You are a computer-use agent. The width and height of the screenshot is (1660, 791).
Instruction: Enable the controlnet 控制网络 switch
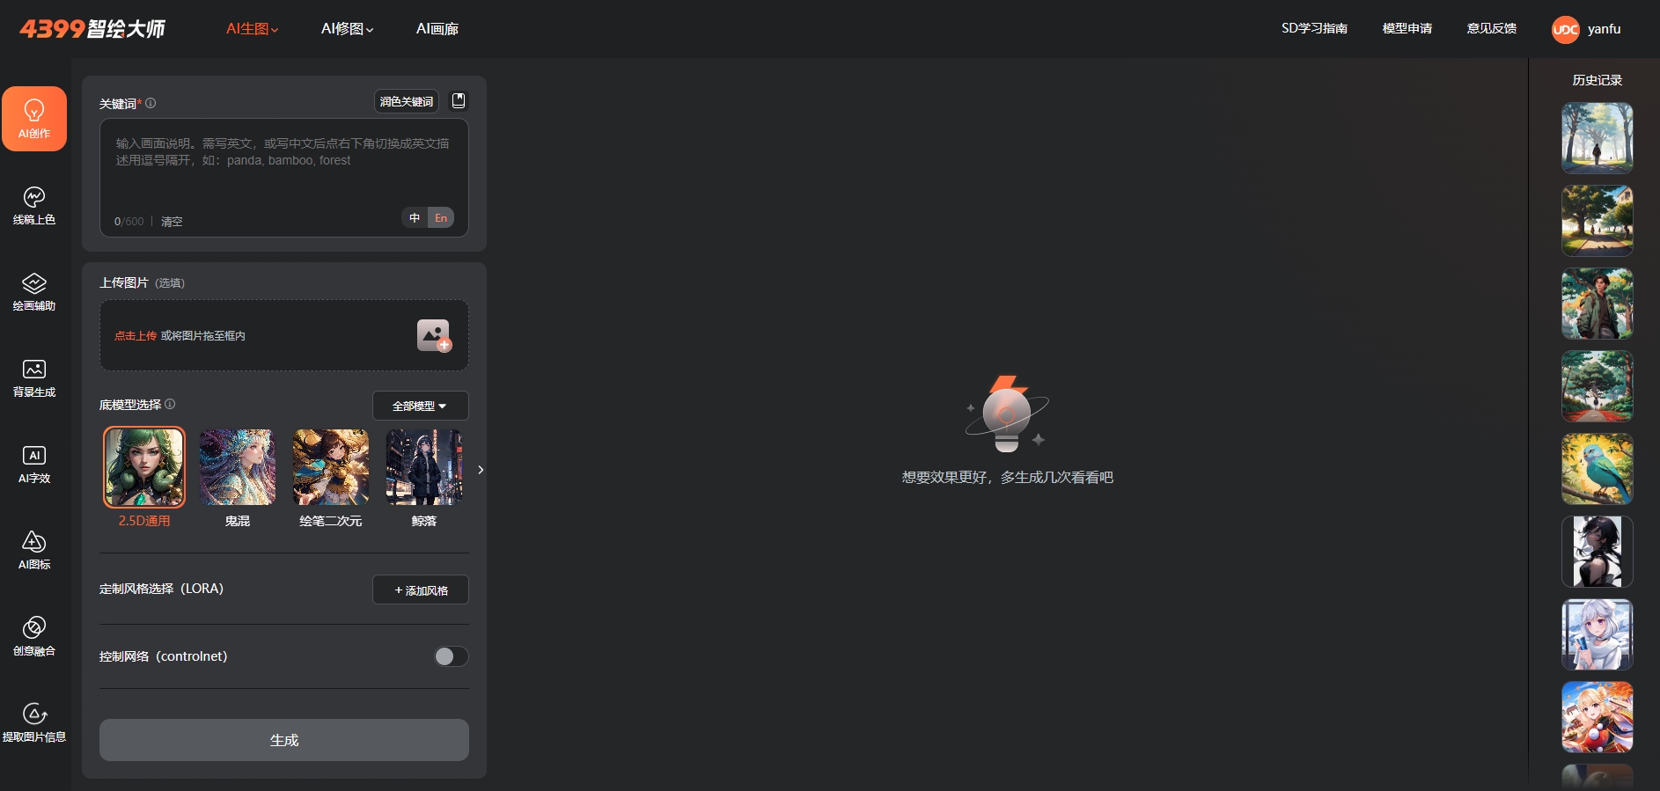pyautogui.click(x=451, y=656)
